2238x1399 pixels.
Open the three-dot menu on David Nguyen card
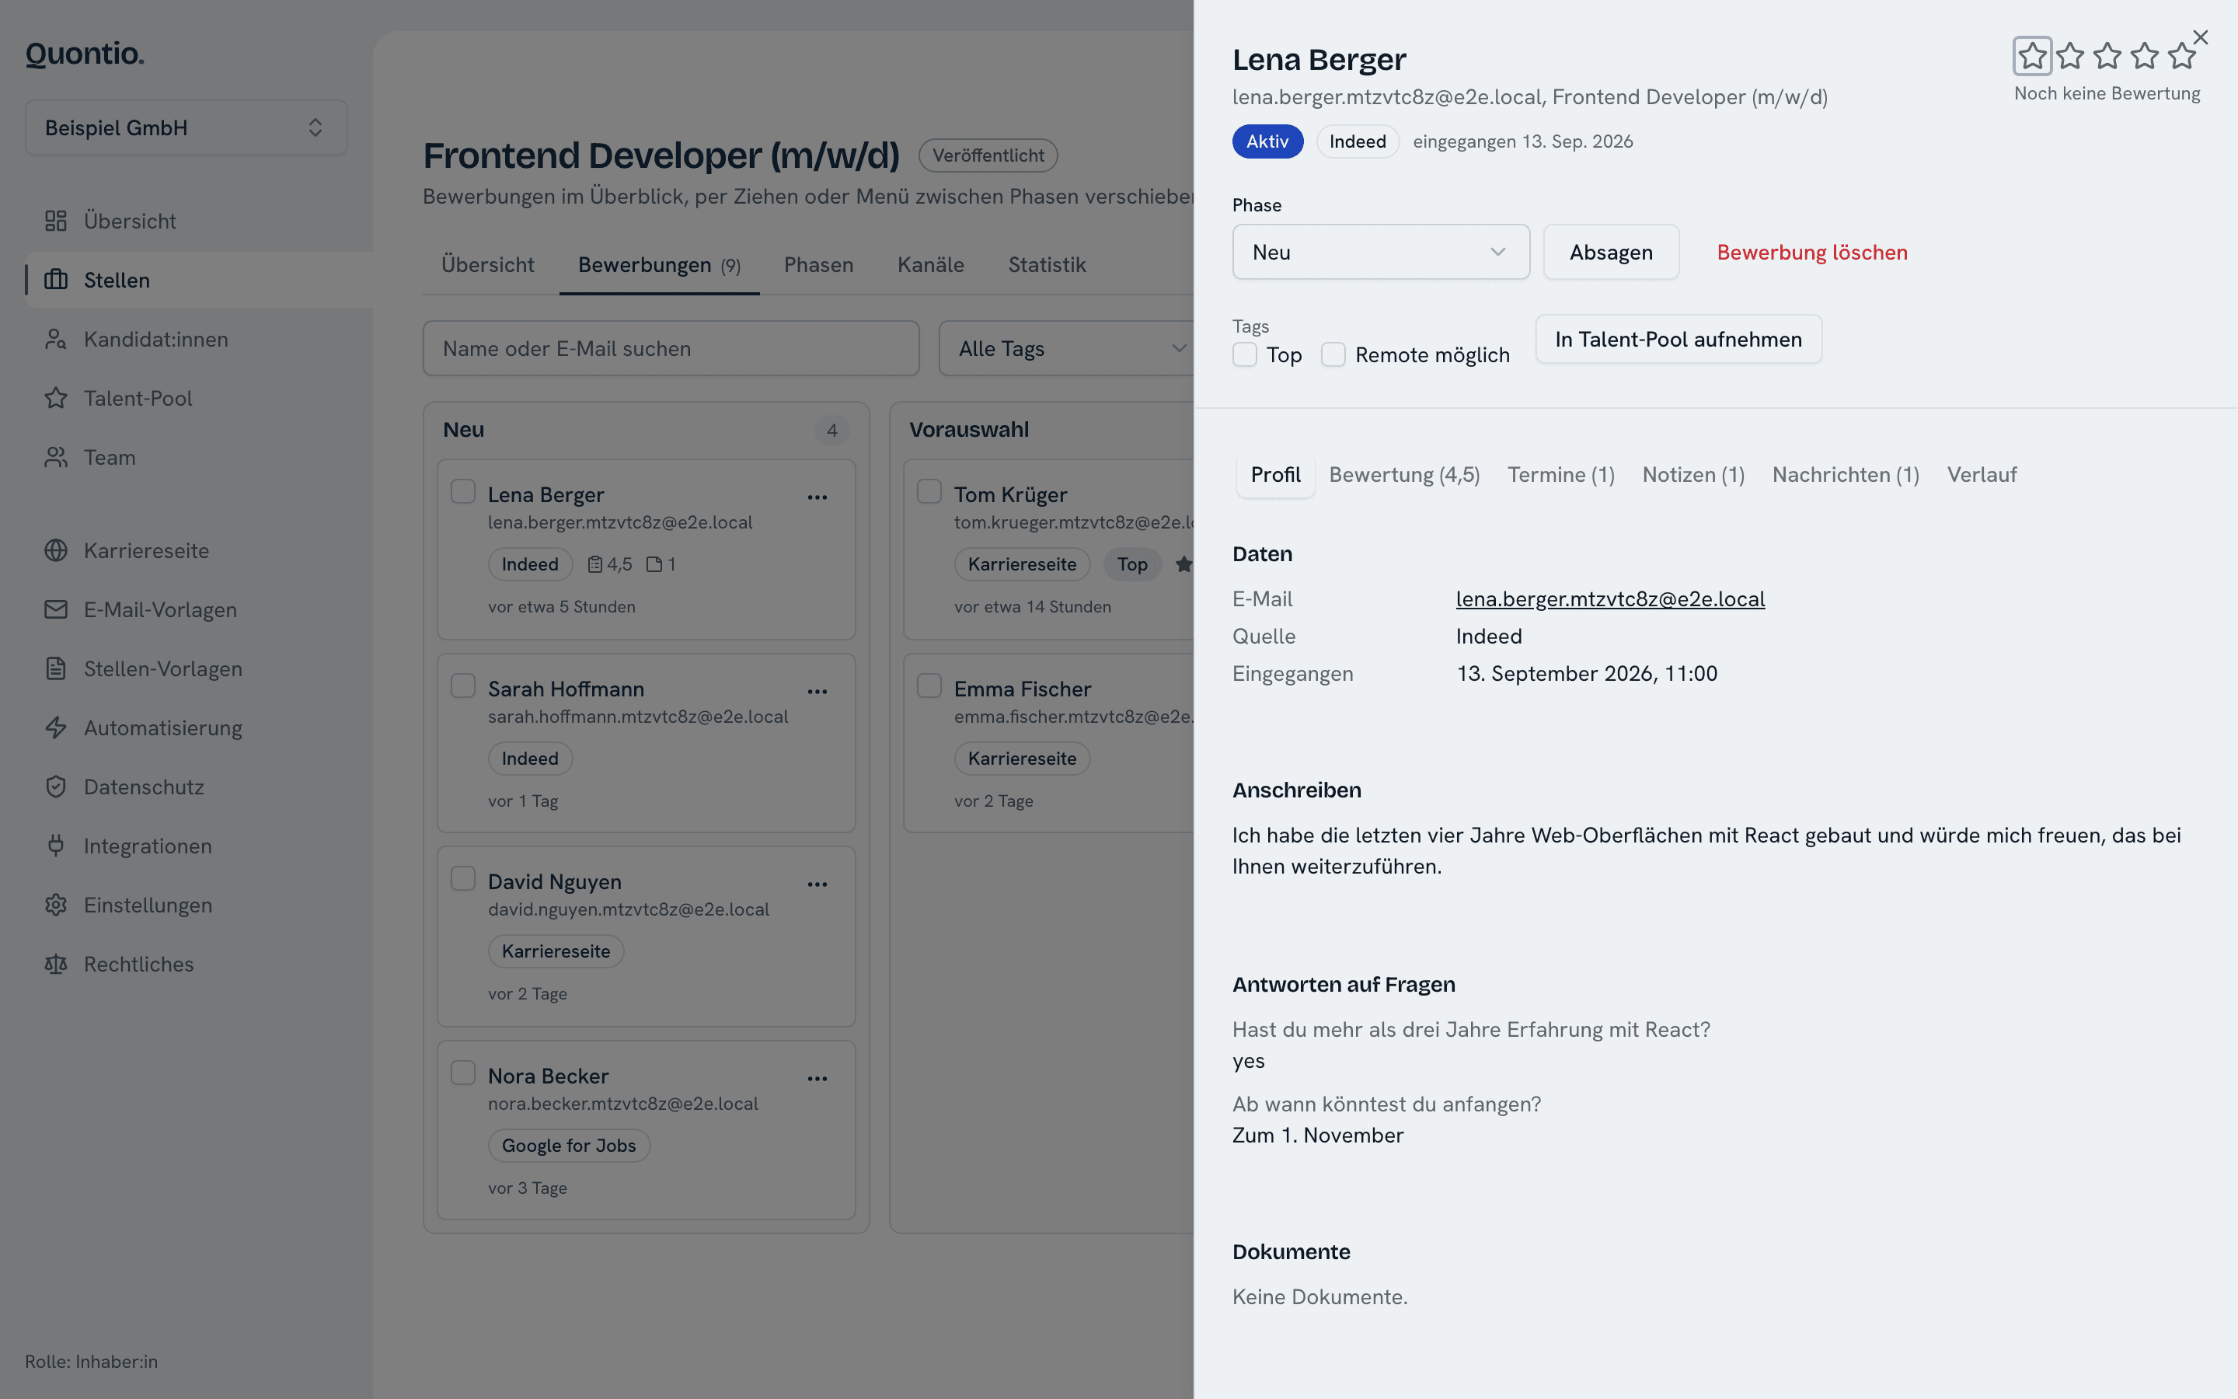coord(817,884)
